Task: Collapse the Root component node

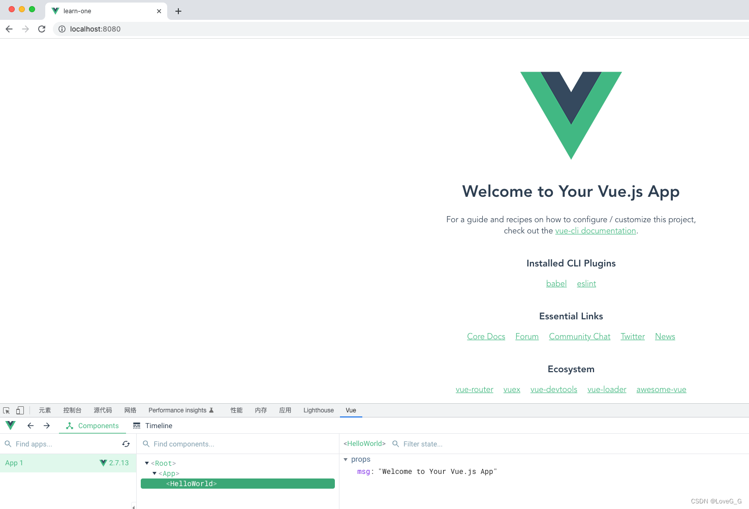Action: pyautogui.click(x=146, y=463)
